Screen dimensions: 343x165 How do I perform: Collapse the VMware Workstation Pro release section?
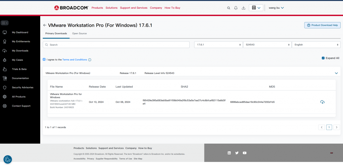click(336, 73)
